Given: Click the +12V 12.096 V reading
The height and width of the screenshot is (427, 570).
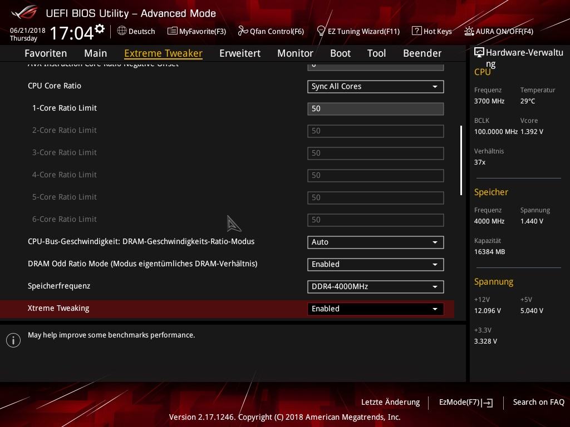Looking at the screenshot, I should [487, 311].
